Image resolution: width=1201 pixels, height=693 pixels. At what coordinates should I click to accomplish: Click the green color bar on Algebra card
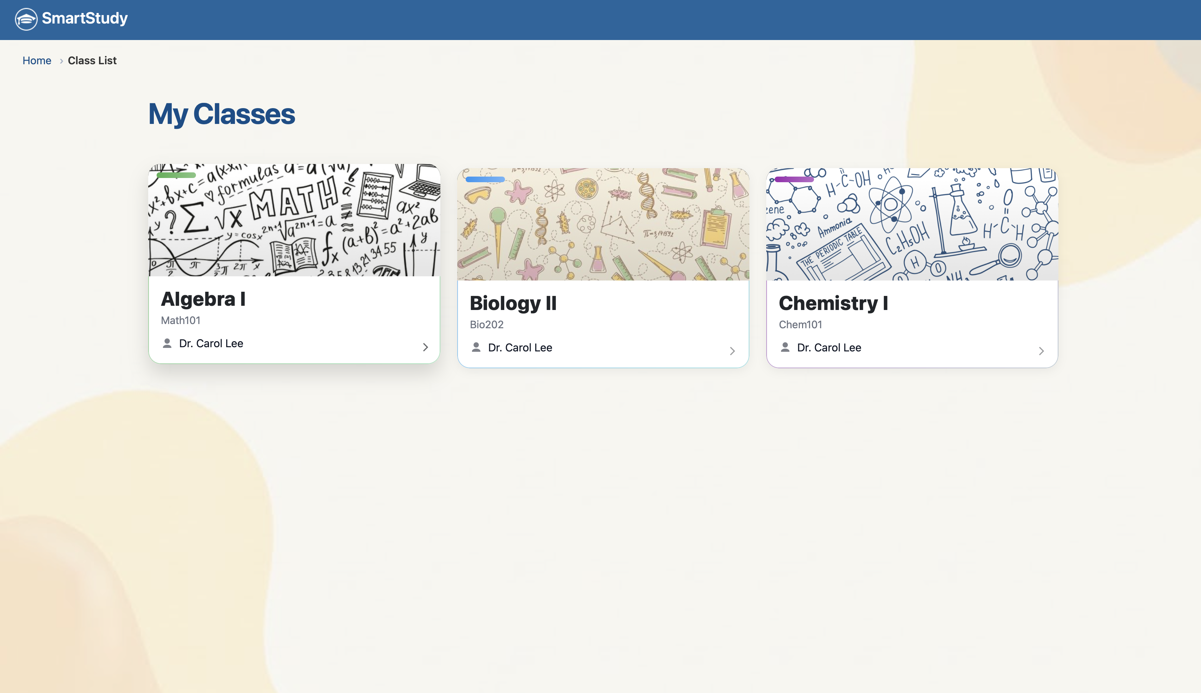(x=176, y=175)
